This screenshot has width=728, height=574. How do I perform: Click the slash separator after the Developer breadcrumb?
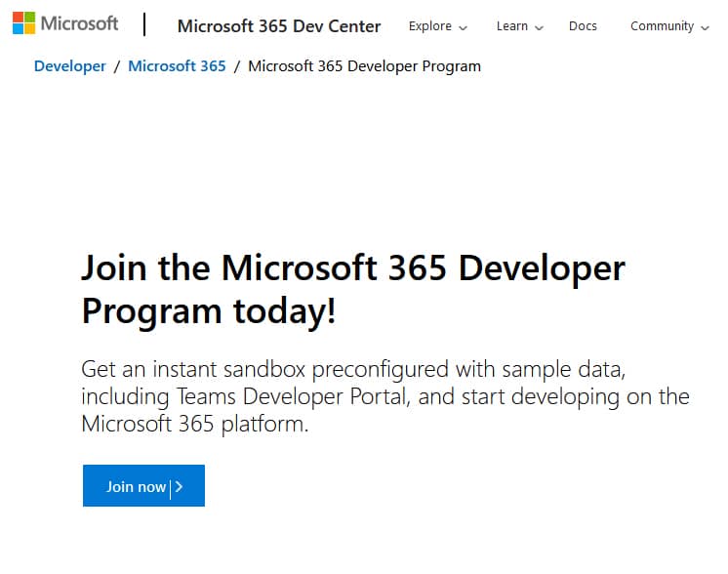[117, 66]
